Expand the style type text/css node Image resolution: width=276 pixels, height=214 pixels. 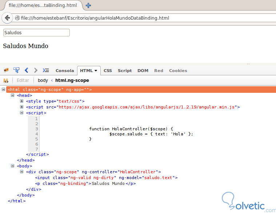tap(22, 101)
